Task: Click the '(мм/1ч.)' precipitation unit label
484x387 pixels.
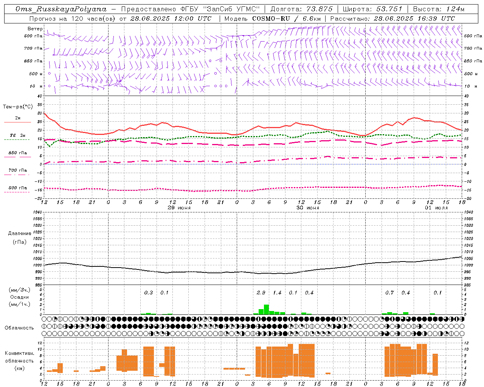Action: [19, 304]
